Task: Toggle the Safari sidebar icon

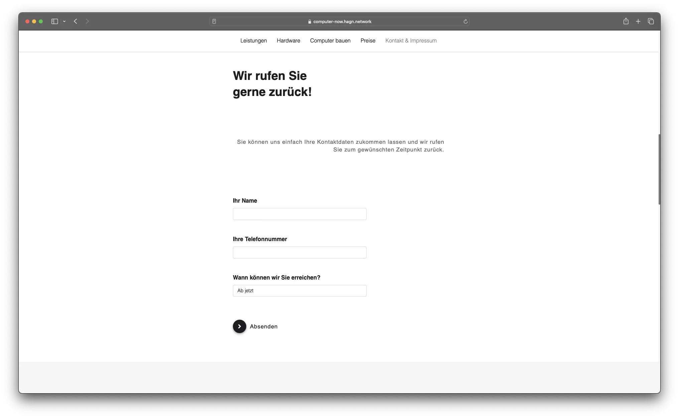Action: [54, 21]
